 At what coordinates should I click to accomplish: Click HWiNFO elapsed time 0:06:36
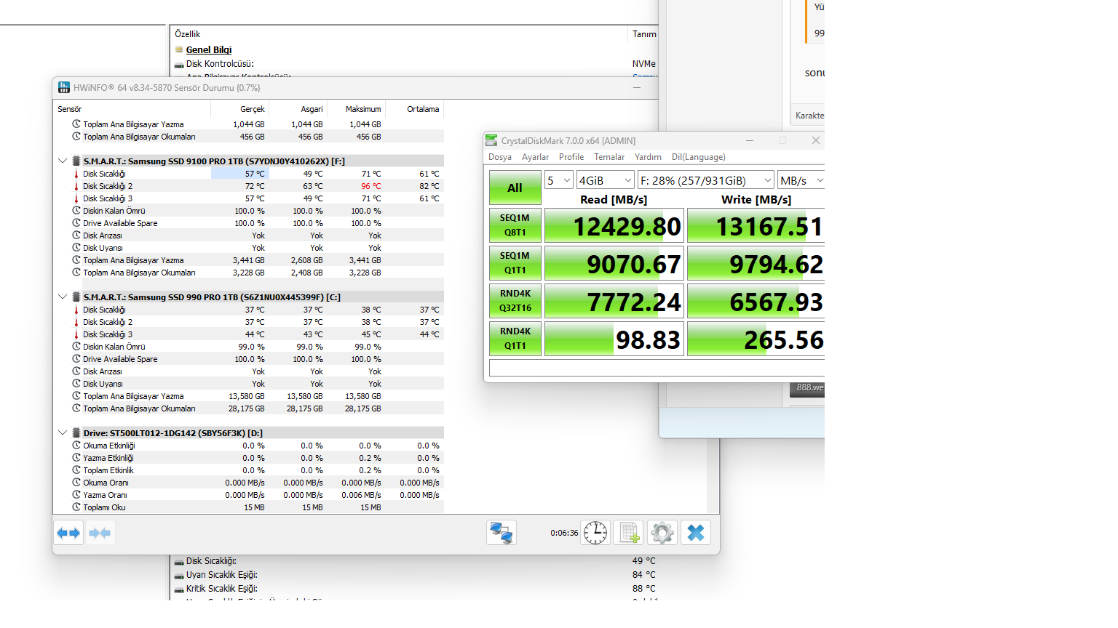coord(564,533)
